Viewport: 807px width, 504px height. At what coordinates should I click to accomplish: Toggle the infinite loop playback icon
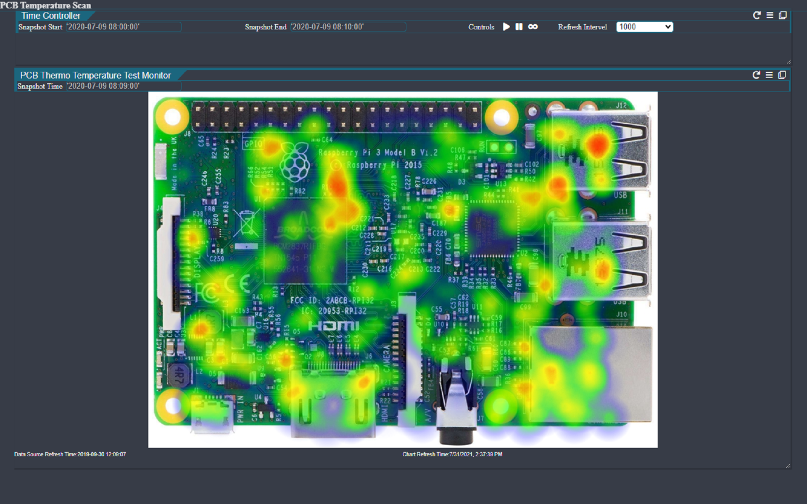click(533, 27)
